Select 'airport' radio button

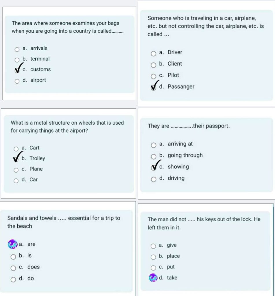[17, 81]
